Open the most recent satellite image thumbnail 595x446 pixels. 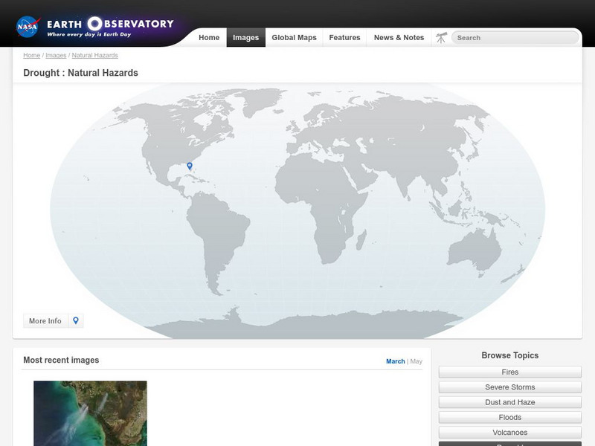click(x=88, y=413)
